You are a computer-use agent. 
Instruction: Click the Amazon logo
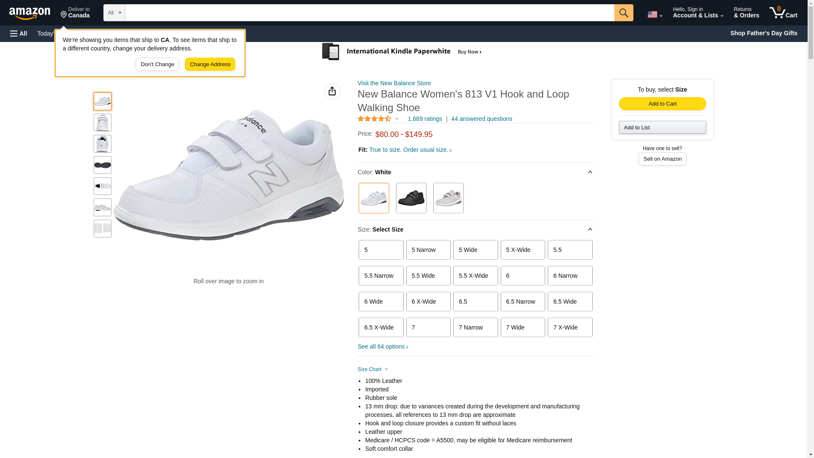click(x=30, y=13)
